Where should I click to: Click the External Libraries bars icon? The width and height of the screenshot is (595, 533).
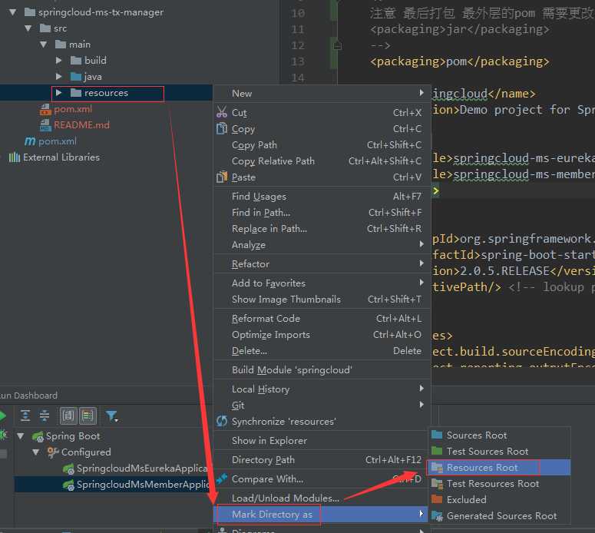click(15, 157)
